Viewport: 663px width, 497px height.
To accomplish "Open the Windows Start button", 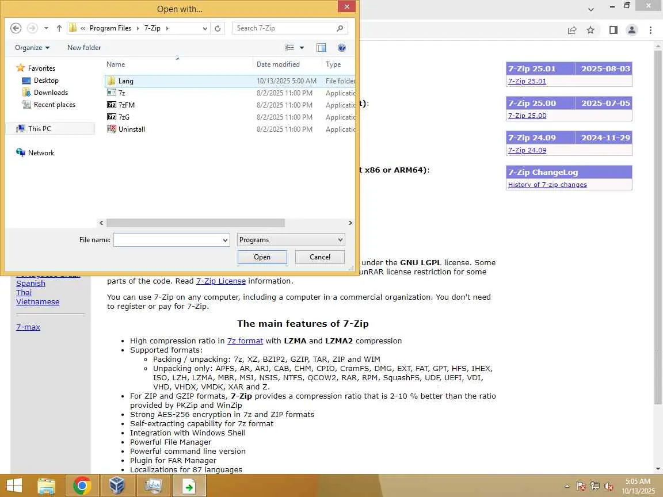I will [14, 485].
